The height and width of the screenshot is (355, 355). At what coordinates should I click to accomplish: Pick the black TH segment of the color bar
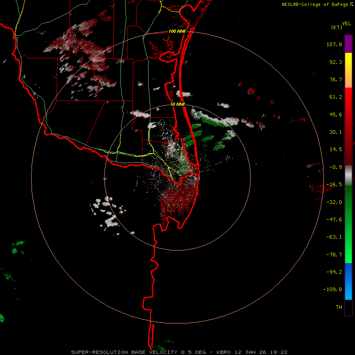[x=348, y=307]
